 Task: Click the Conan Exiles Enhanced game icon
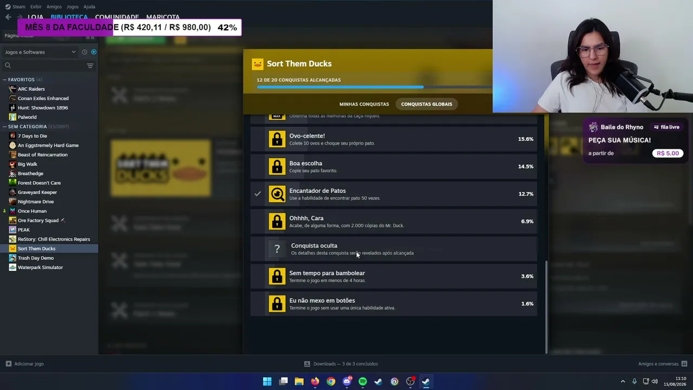(x=12, y=98)
